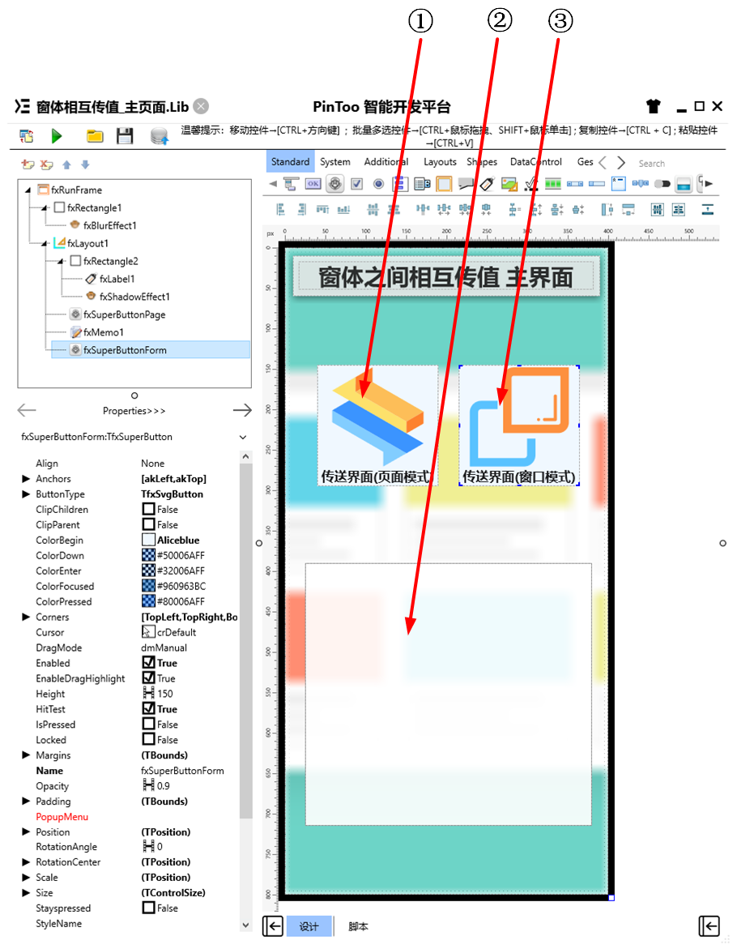
Task: Select the switch toggle component in palette
Action: [x=662, y=184]
